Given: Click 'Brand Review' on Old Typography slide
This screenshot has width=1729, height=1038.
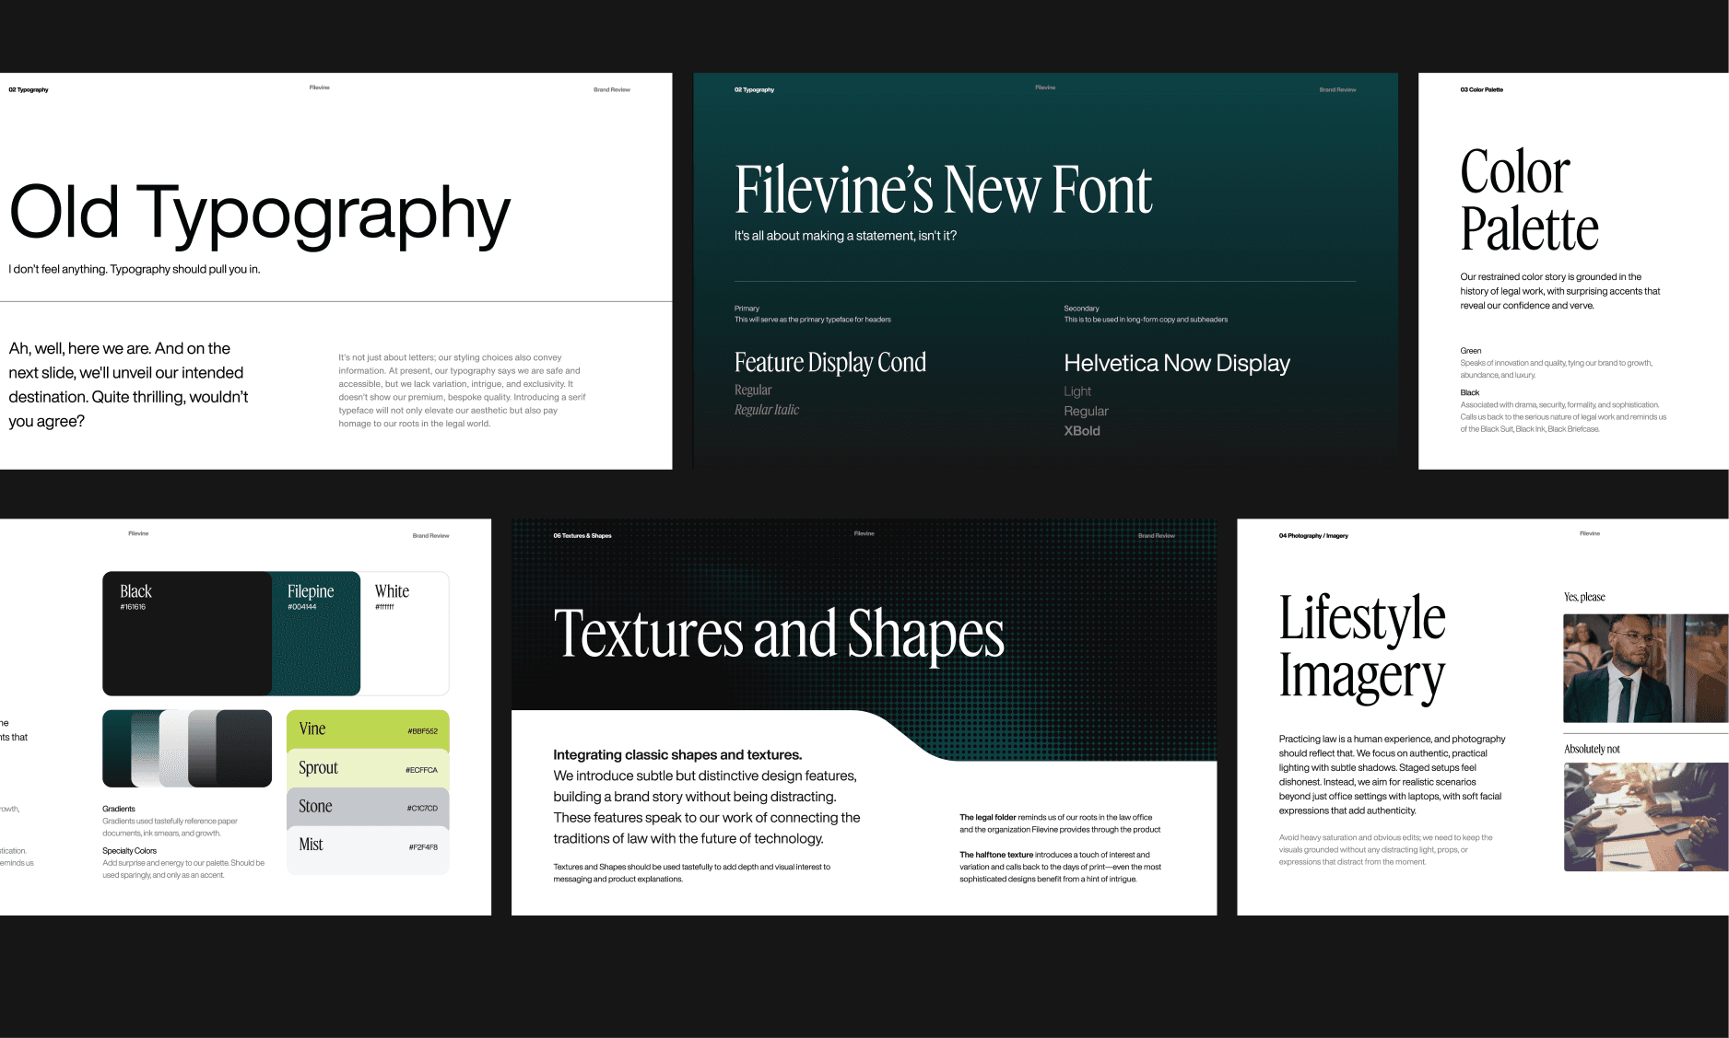Looking at the screenshot, I should (612, 90).
